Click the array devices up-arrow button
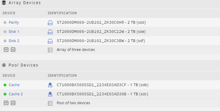This screenshot has height=111, width=220. (x=13, y=50)
